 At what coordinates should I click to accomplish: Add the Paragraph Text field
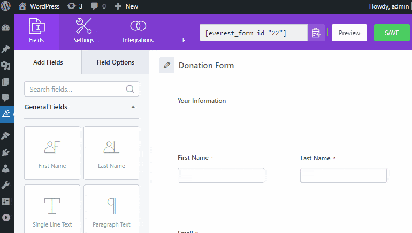tap(111, 209)
